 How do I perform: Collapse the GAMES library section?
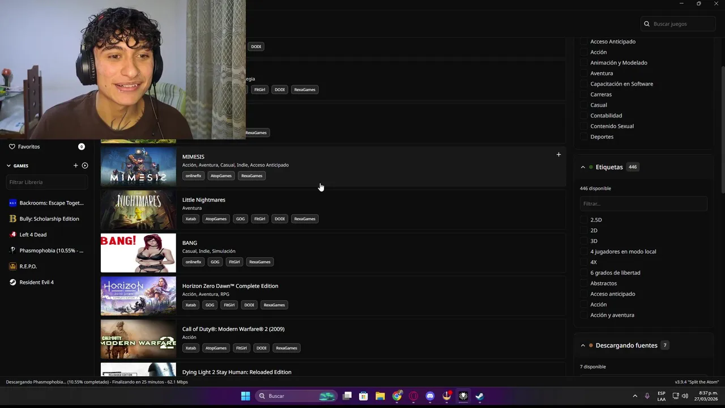[8, 165]
